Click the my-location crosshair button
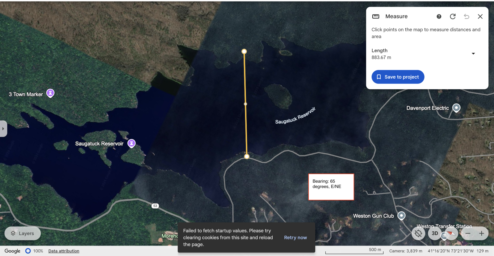This screenshot has width=494, height=256. click(418, 234)
